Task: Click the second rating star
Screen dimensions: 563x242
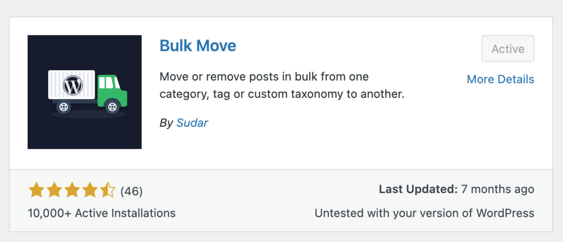Action: coord(54,191)
